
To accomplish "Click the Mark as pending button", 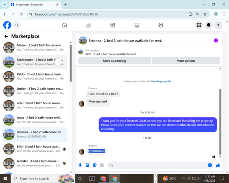I will (114, 61).
